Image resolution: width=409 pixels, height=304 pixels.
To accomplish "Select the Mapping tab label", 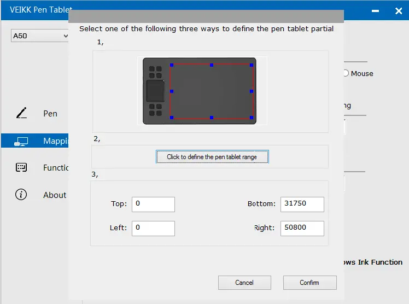I will [56, 141].
